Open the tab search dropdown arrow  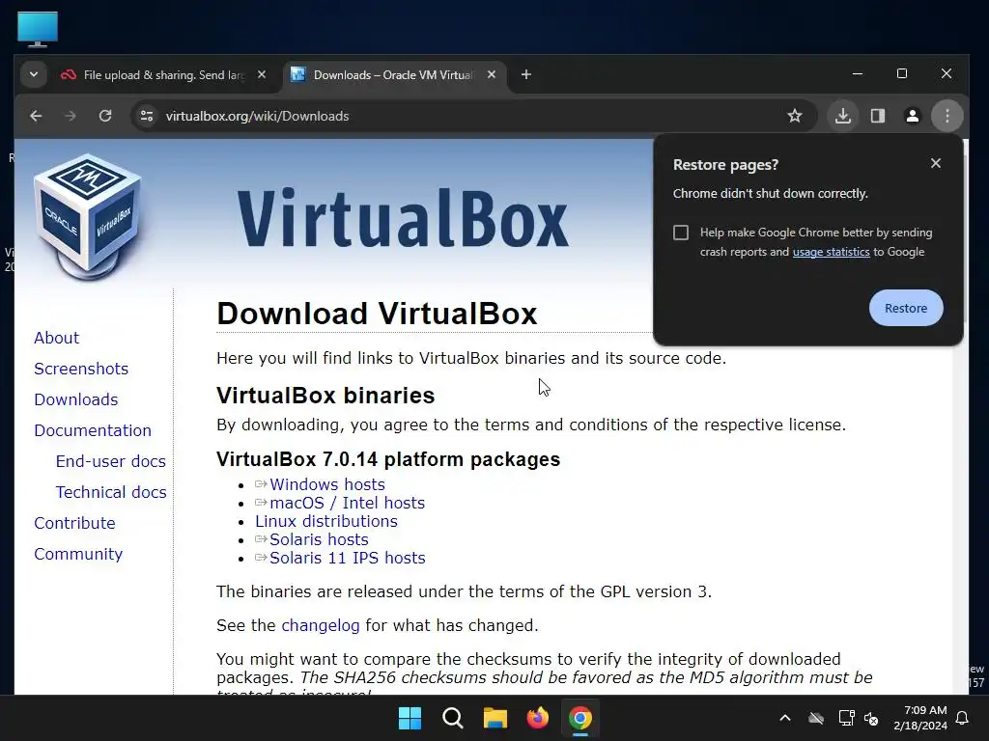coord(34,75)
